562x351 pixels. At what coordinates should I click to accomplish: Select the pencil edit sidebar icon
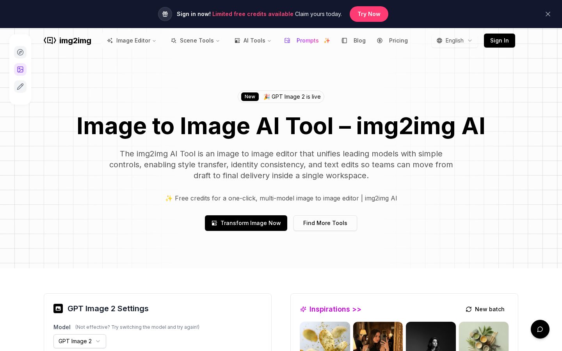[20, 87]
